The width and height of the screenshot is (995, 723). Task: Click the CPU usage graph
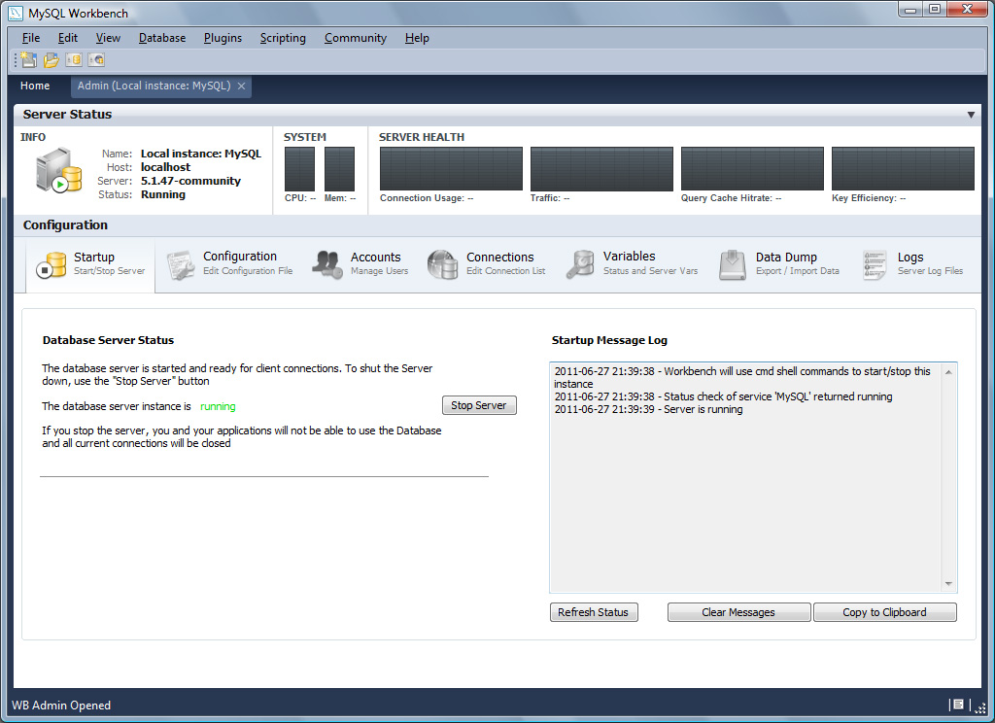tap(299, 169)
